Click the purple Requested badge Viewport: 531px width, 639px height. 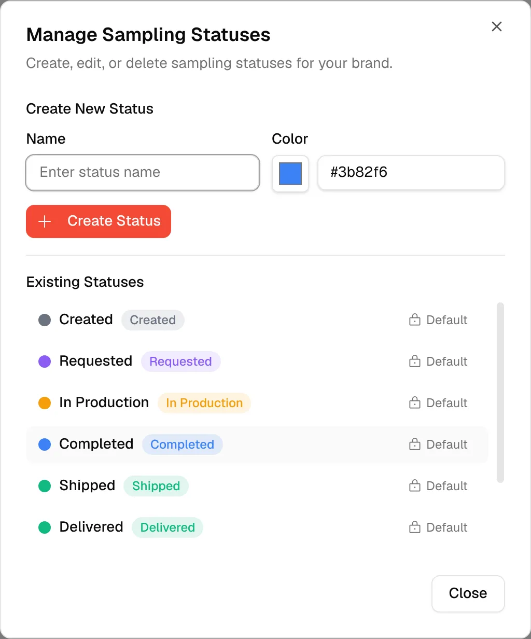coord(180,362)
